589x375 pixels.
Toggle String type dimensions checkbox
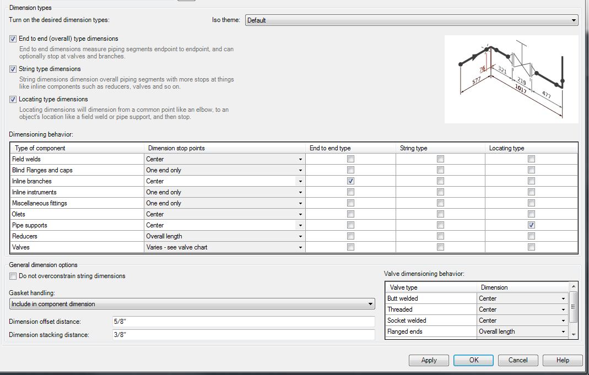click(13, 69)
